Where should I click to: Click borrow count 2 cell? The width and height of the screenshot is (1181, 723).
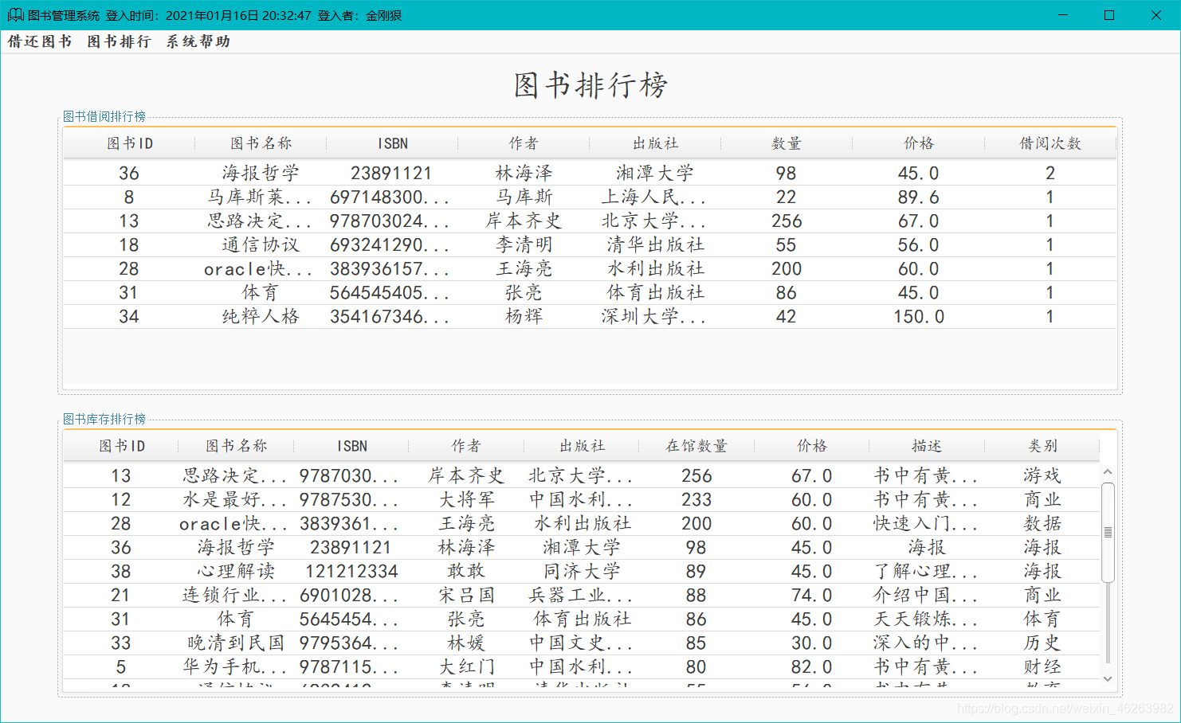(x=1050, y=173)
